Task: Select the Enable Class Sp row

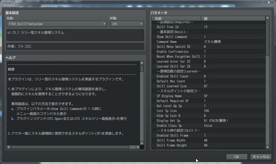Action: click(209, 126)
